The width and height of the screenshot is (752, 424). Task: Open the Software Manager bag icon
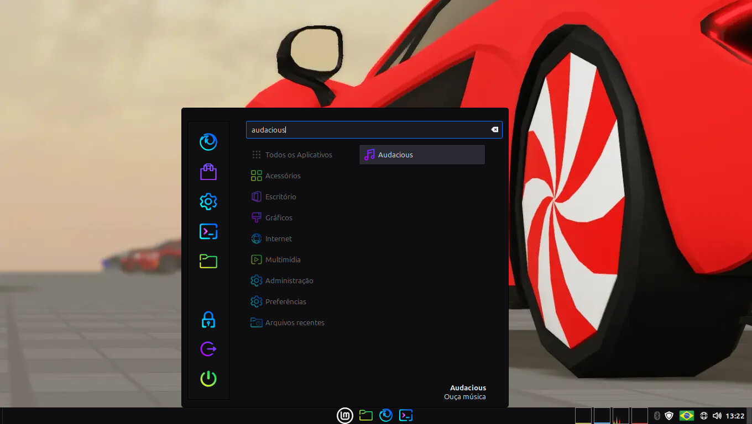click(x=208, y=172)
